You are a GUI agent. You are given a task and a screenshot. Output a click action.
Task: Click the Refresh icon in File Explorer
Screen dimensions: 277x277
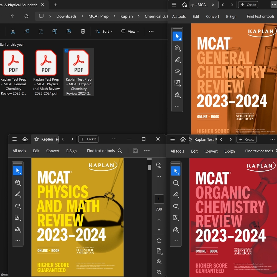click(x=26, y=16)
